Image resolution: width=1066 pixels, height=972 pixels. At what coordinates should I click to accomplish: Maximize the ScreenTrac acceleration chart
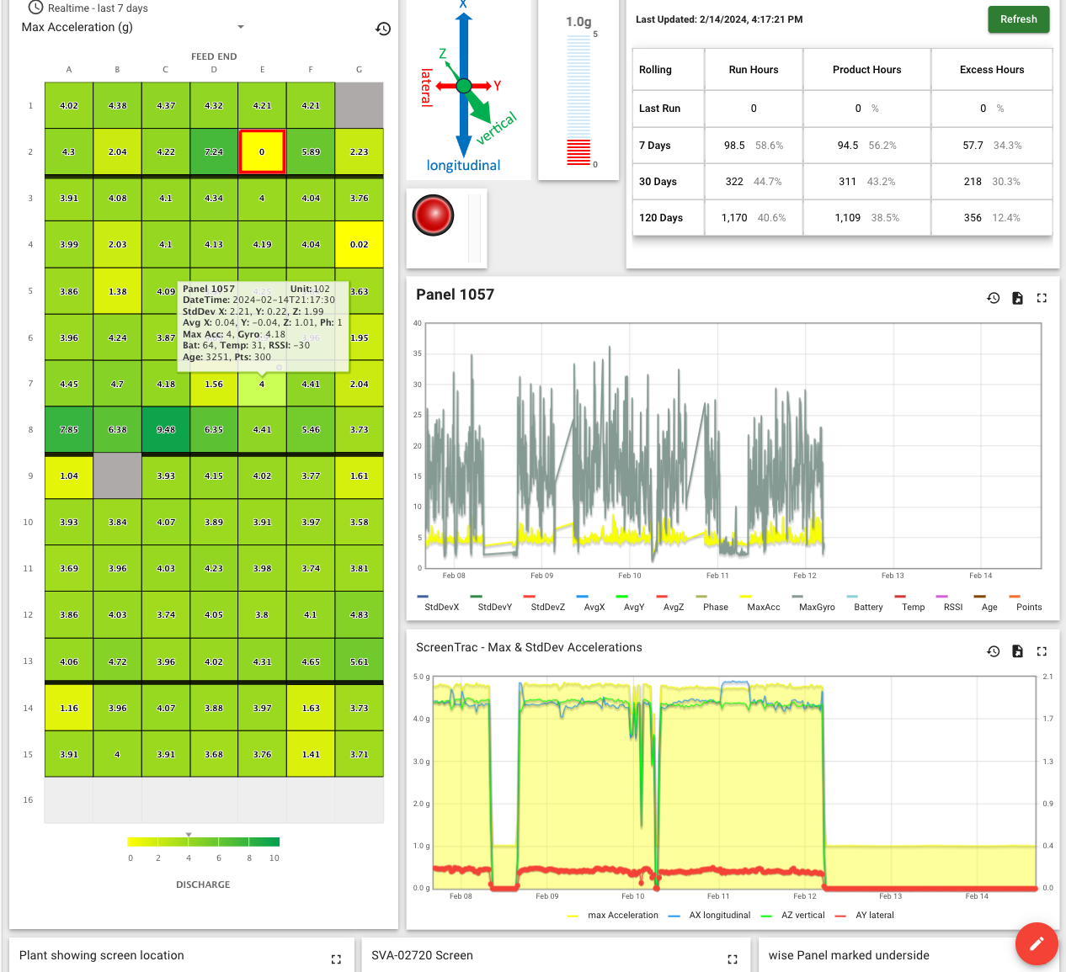pyautogui.click(x=1042, y=651)
